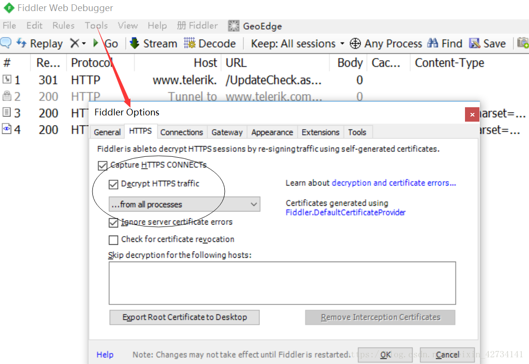Click the green Go play icon
This screenshot has width=529, height=364.
[x=96, y=43]
